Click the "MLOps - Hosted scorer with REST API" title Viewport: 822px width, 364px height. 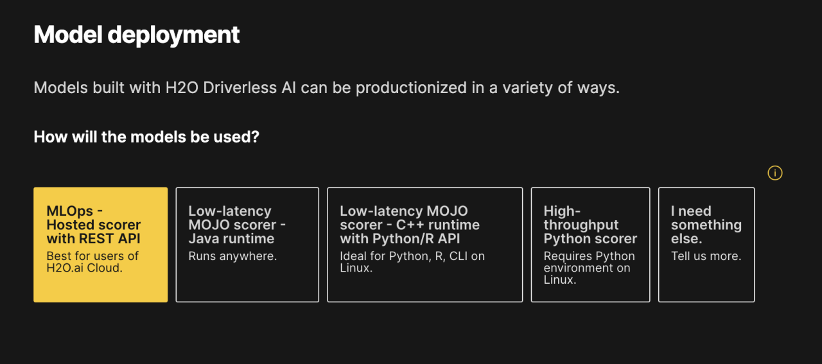click(94, 225)
